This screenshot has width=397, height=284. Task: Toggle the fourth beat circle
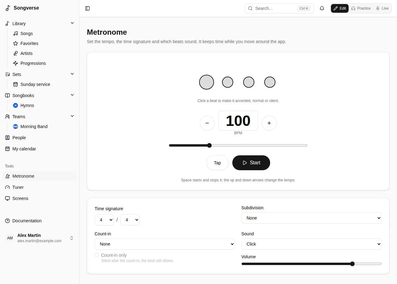click(x=270, y=82)
